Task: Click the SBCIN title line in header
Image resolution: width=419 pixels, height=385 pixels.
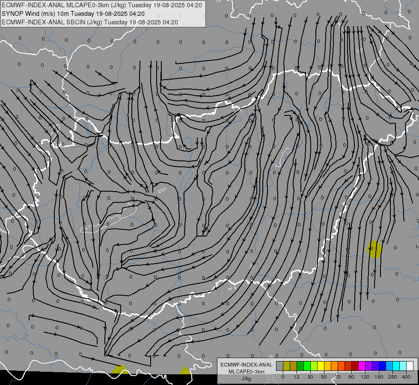Action: point(90,22)
